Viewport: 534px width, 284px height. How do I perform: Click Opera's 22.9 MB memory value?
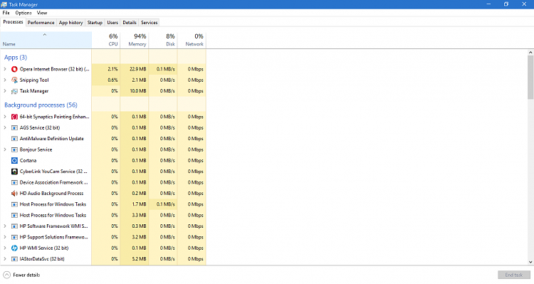[138, 69]
